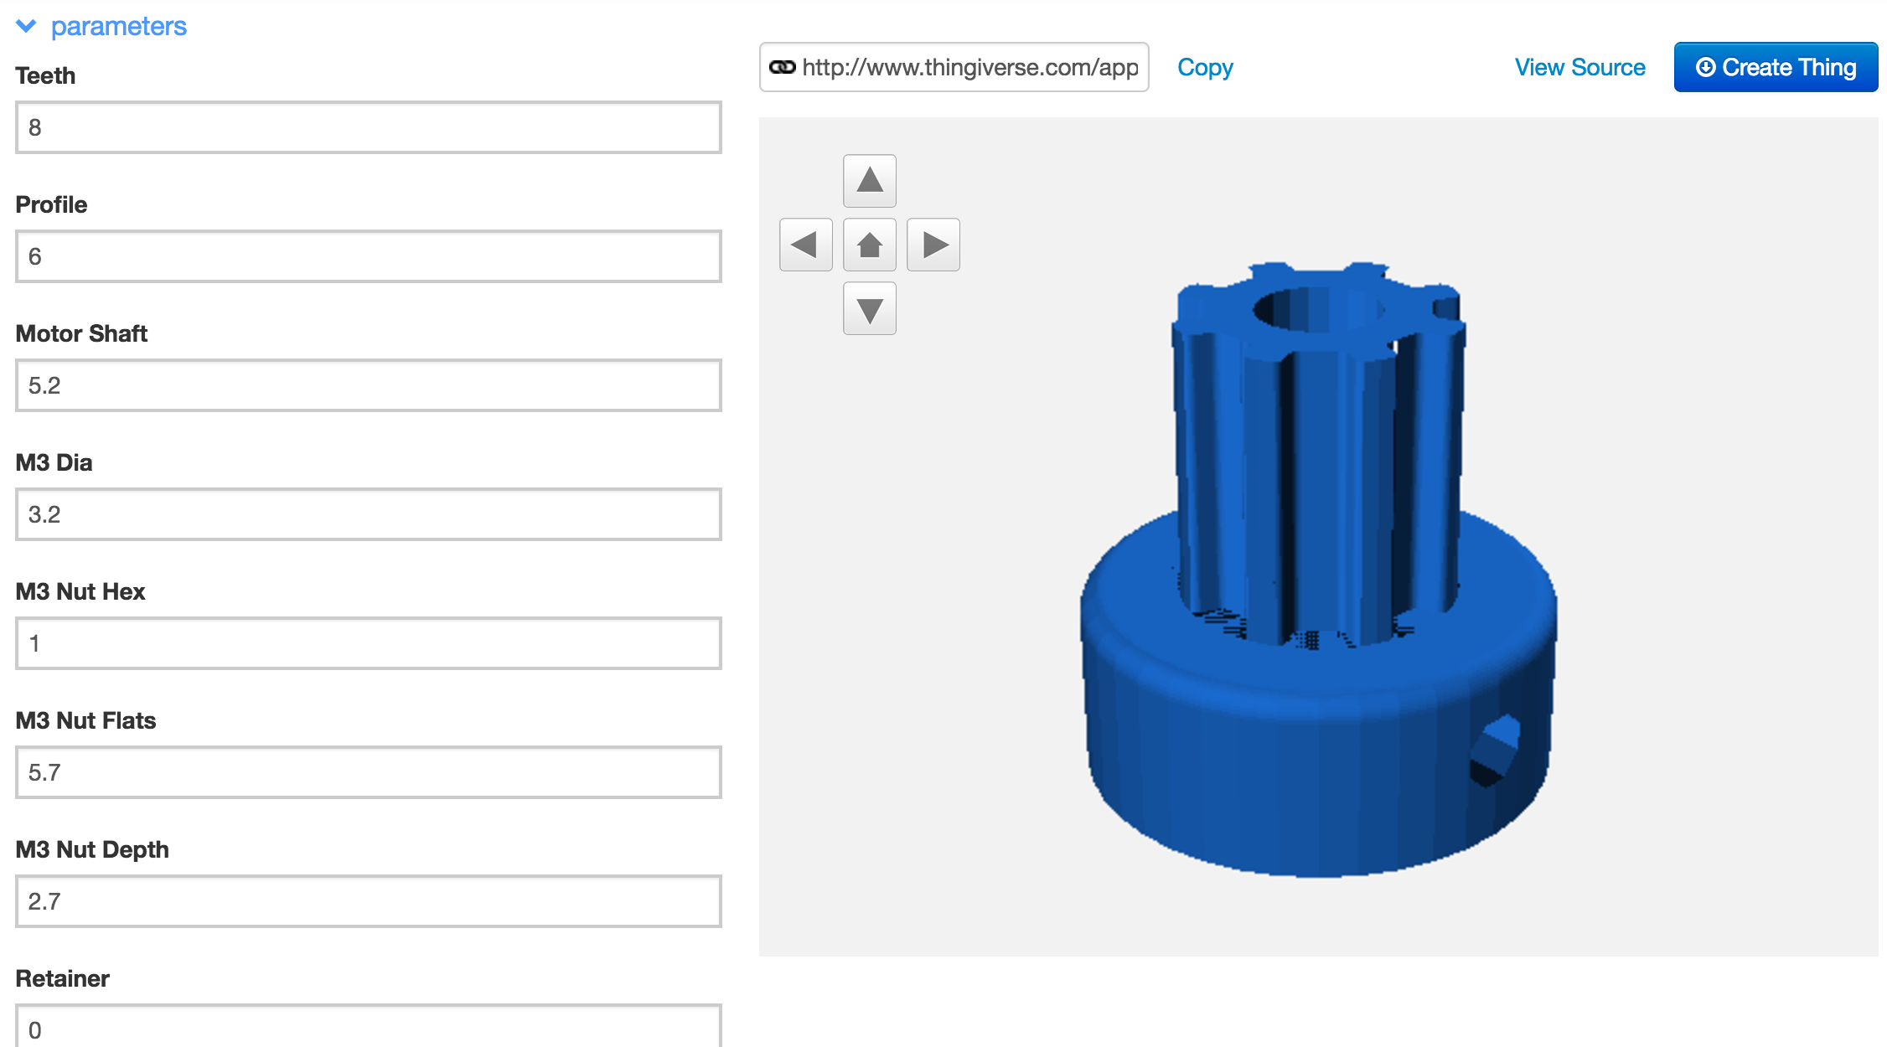This screenshot has width=1887, height=1047.
Task: Open the View Source link
Action: pos(1579,67)
